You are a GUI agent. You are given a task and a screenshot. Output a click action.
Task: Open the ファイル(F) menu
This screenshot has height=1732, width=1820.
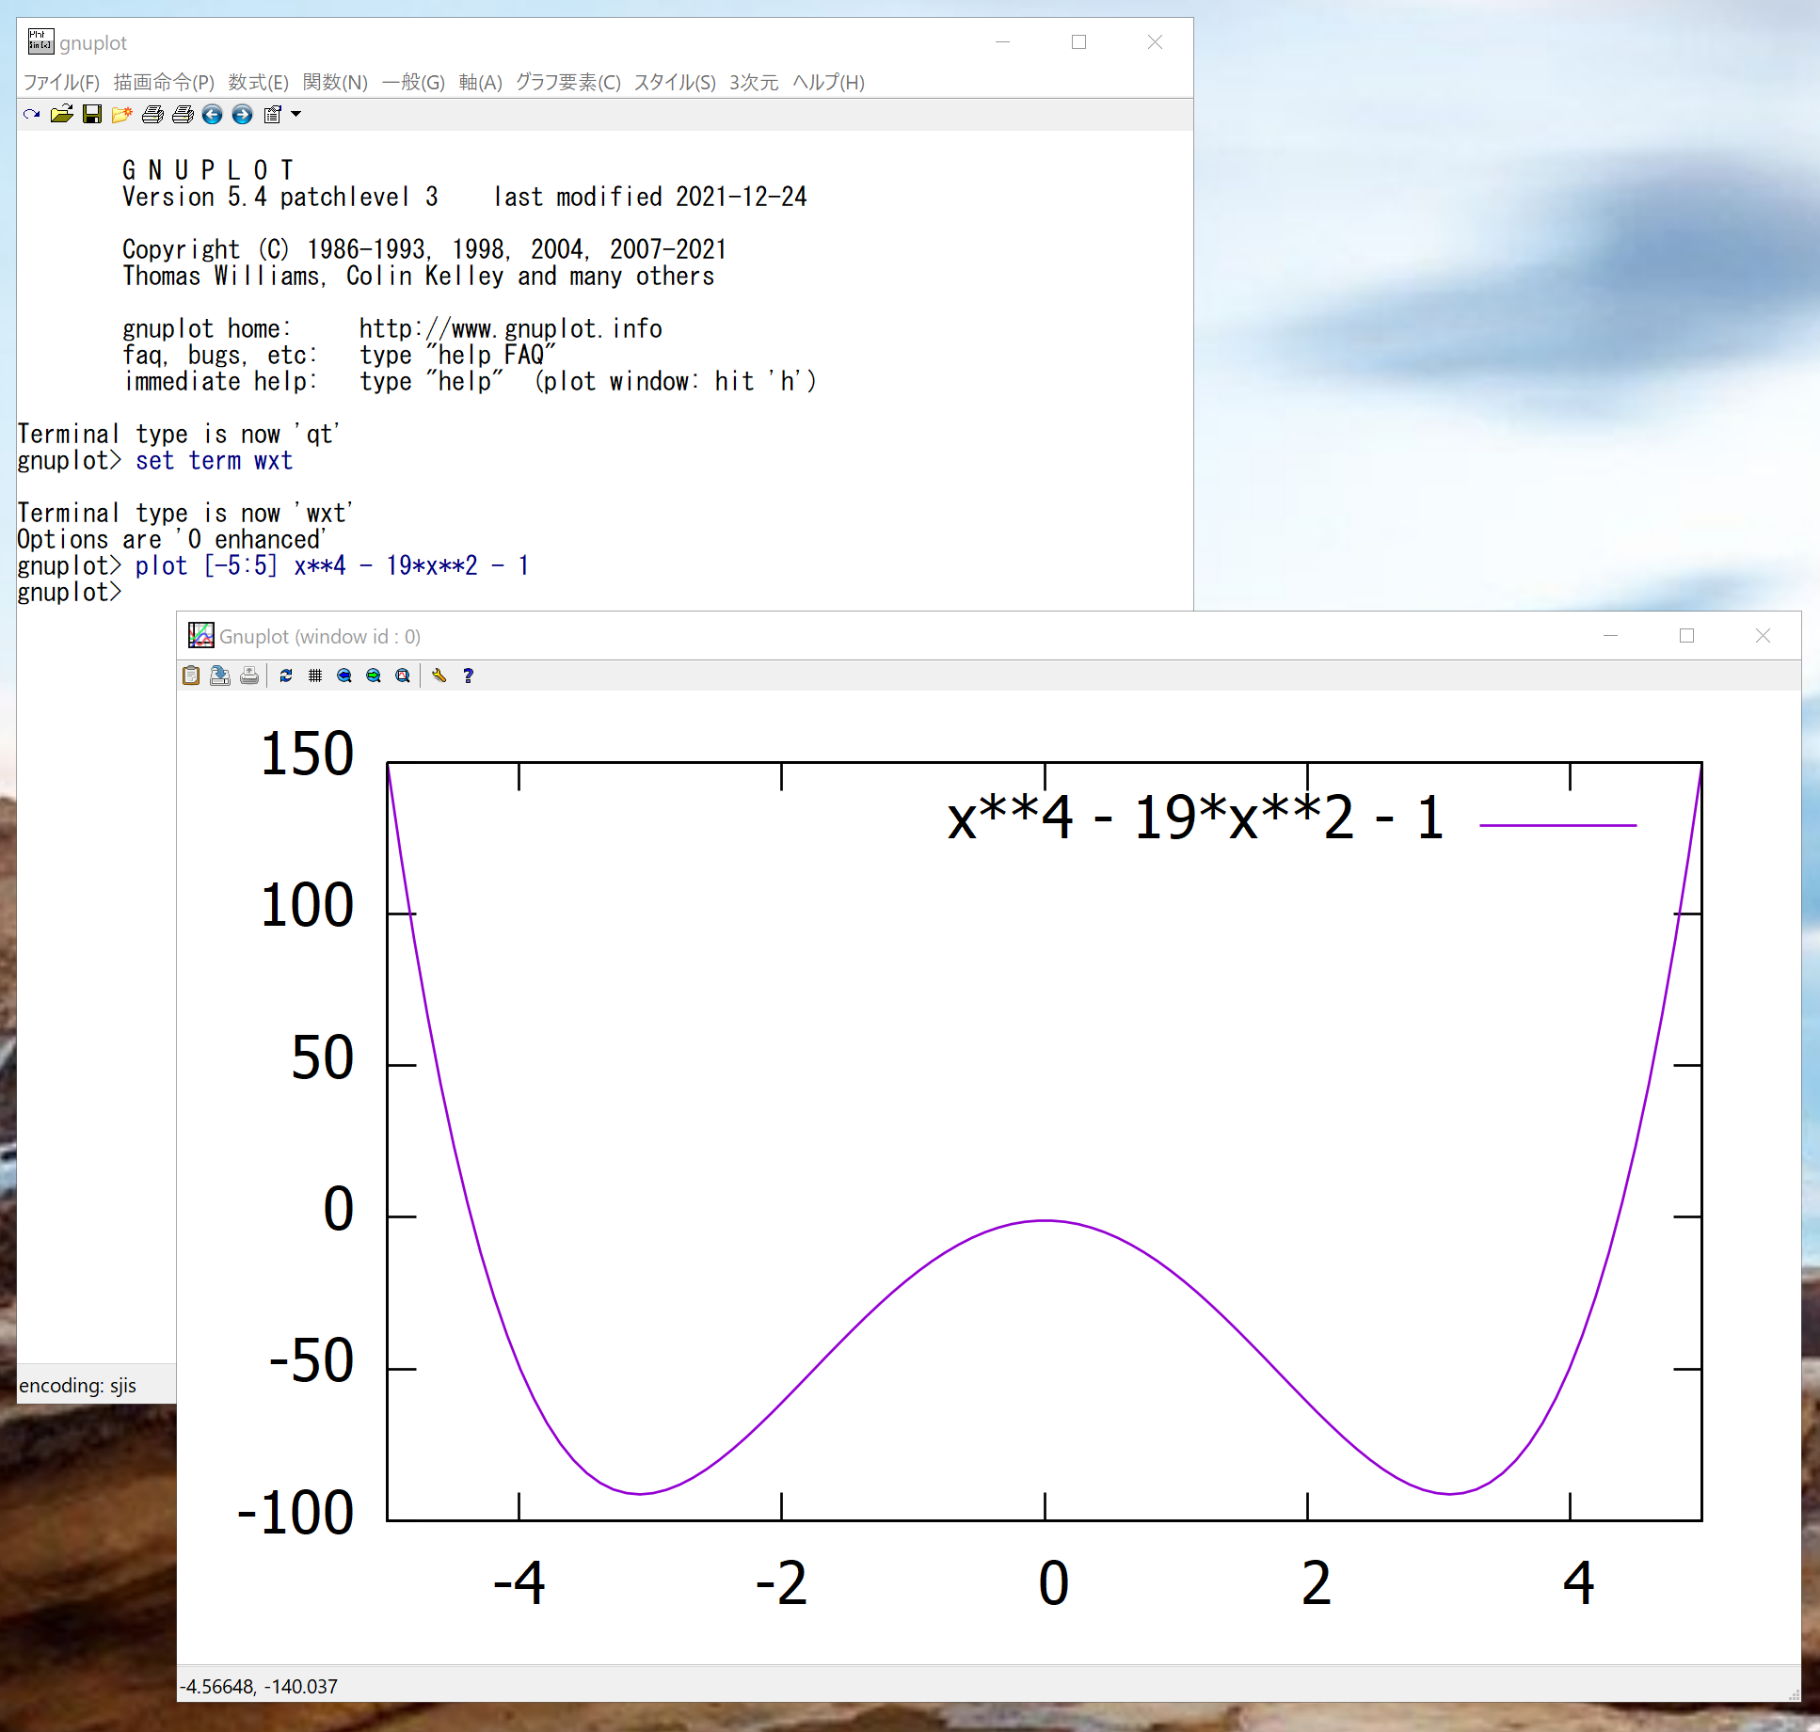tap(61, 83)
